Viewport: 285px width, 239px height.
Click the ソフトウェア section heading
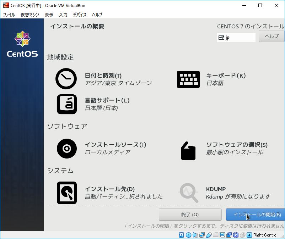pyautogui.click(x=67, y=126)
